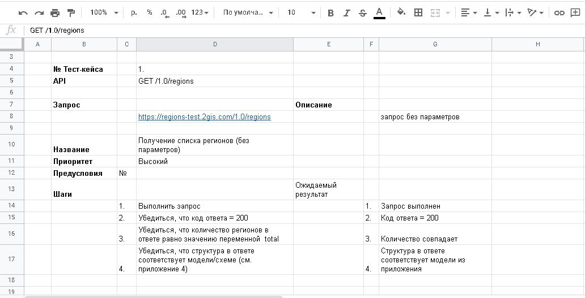Open the regions-test.2gis.com link

coord(205,117)
